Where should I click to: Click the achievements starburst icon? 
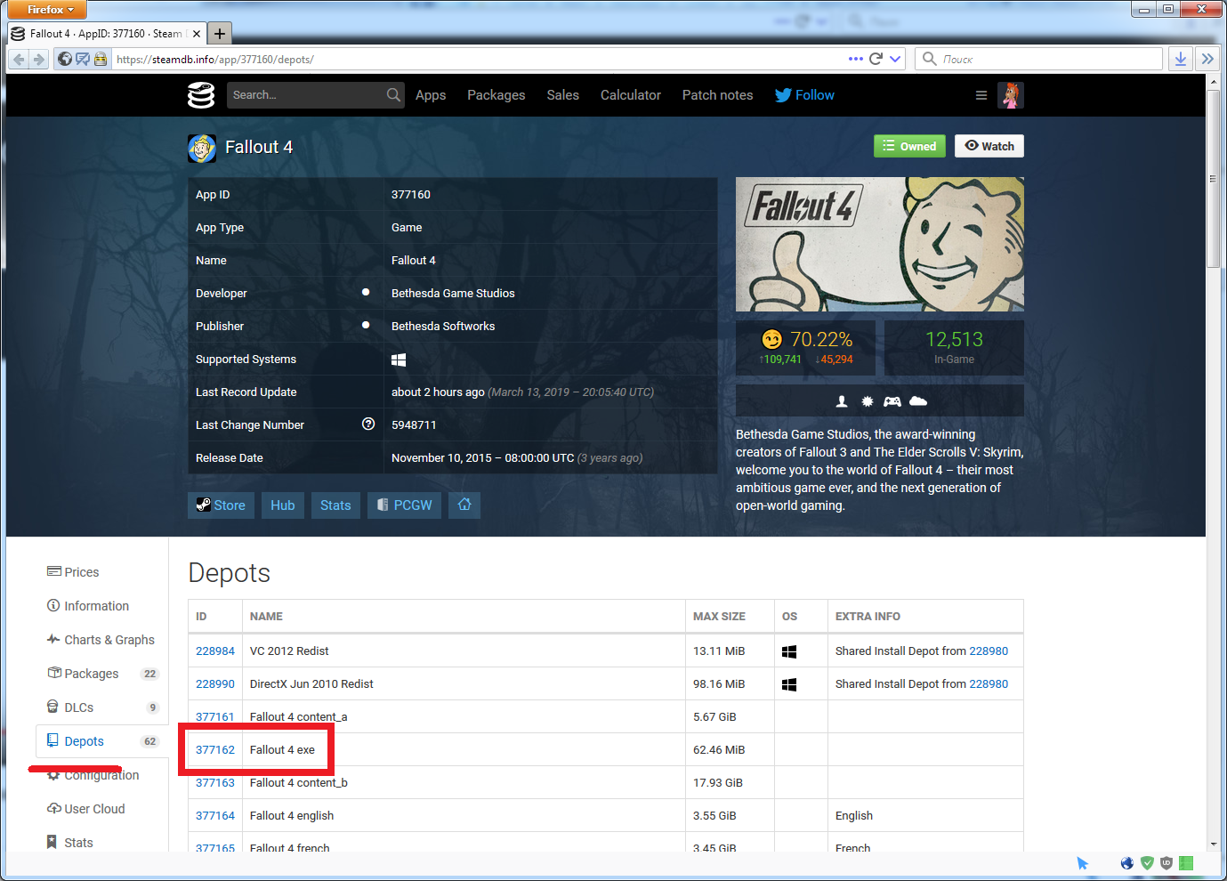[868, 401]
